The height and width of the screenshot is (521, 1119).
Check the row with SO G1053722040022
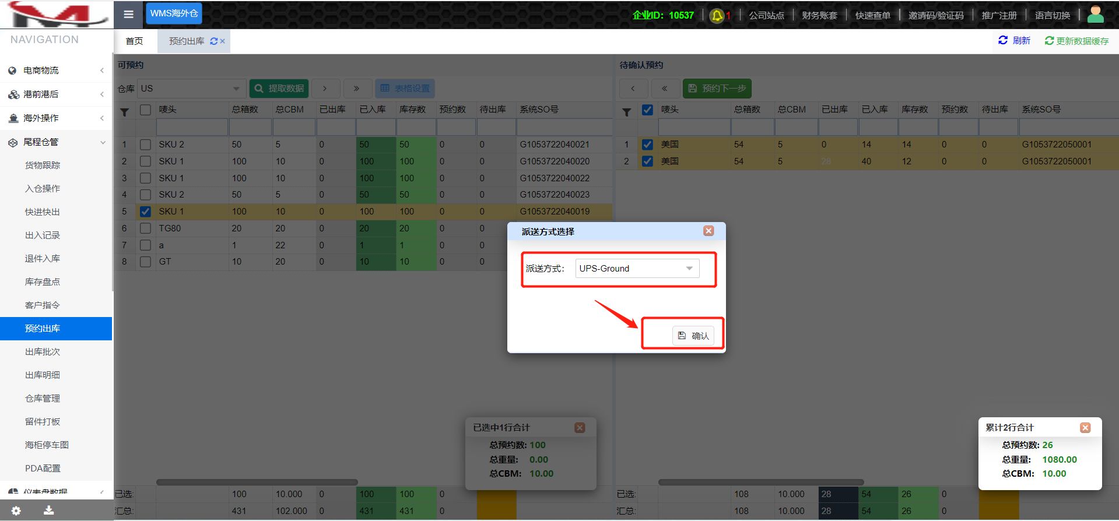[x=146, y=178]
